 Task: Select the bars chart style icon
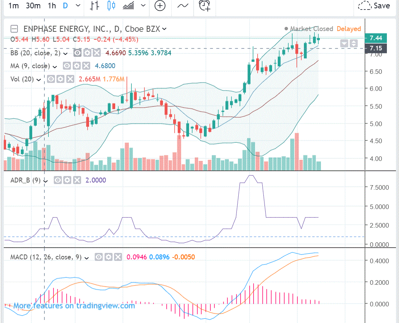click(x=94, y=6)
